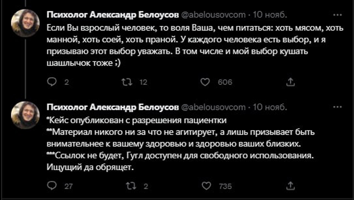Image resolution: width=354 pixels, height=200 pixels.
Task: Reply to the second tweet with 27 replies
Action: coord(52,186)
